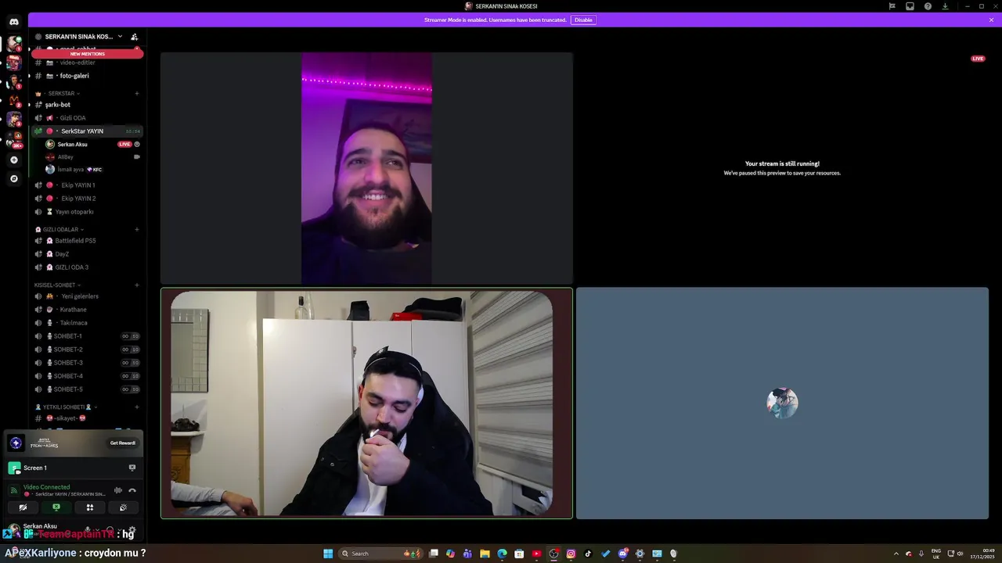Collapse the GIZLI ODALAR category
This screenshot has height=563, width=1002.
(x=59, y=230)
